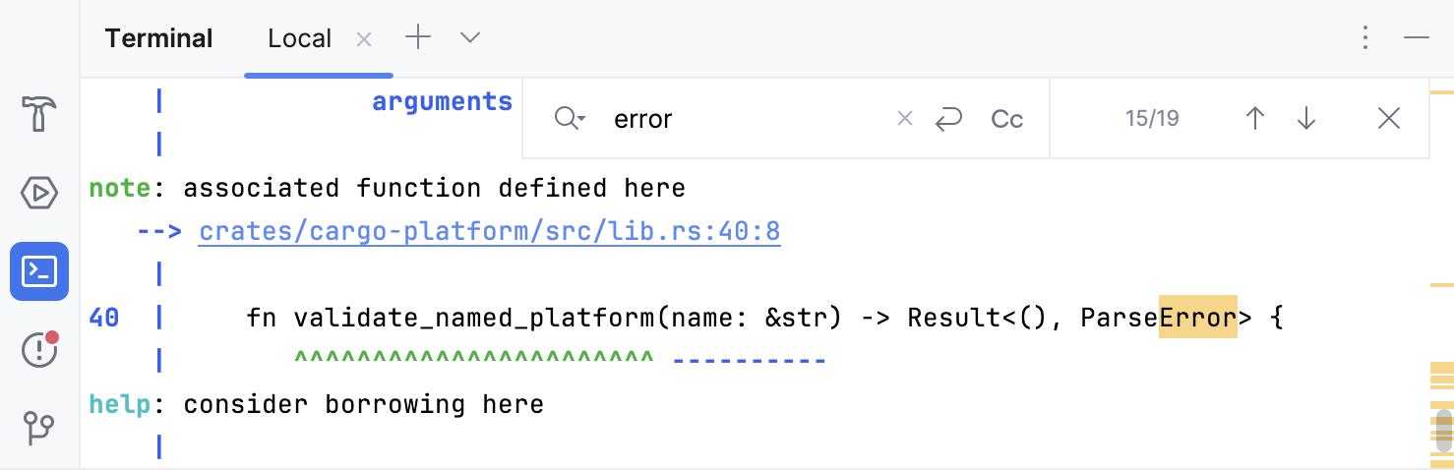The width and height of the screenshot is (1454, 470).
Task: Add a new terminal tab
Action: click(418, 38)
